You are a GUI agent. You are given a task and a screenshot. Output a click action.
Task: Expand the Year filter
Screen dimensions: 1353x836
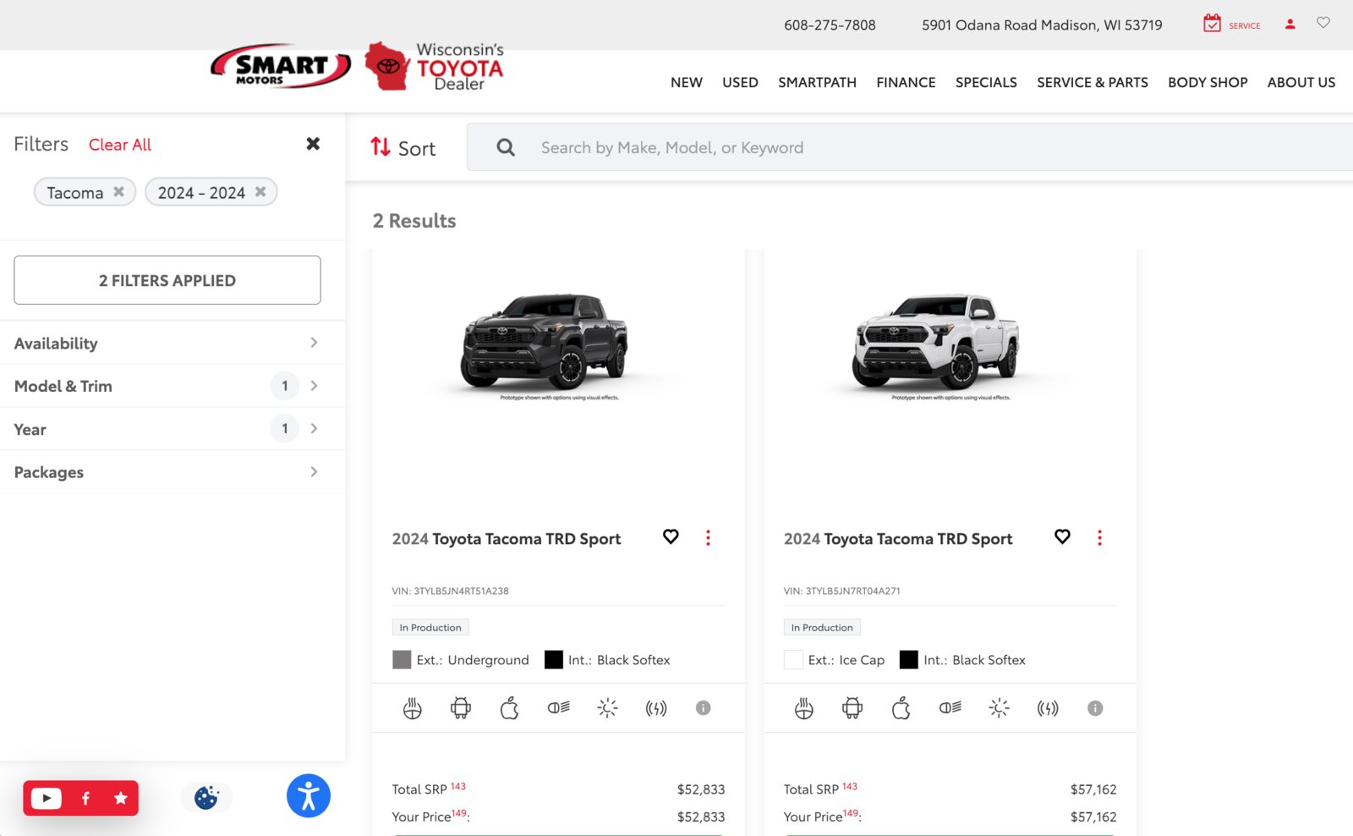point(167,429)
